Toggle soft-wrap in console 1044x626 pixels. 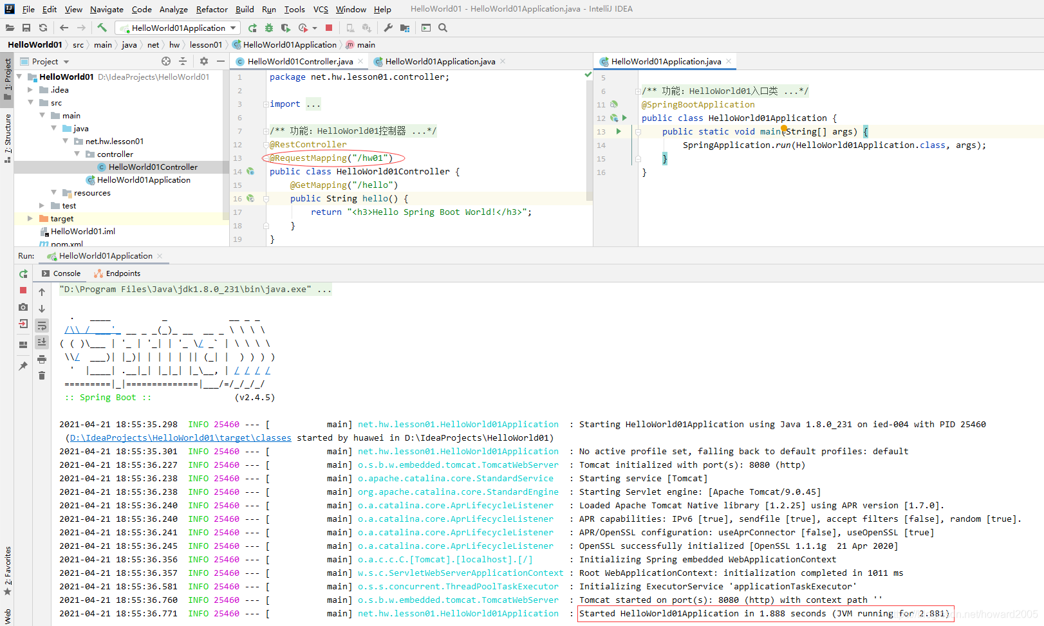tap(42, 326)
